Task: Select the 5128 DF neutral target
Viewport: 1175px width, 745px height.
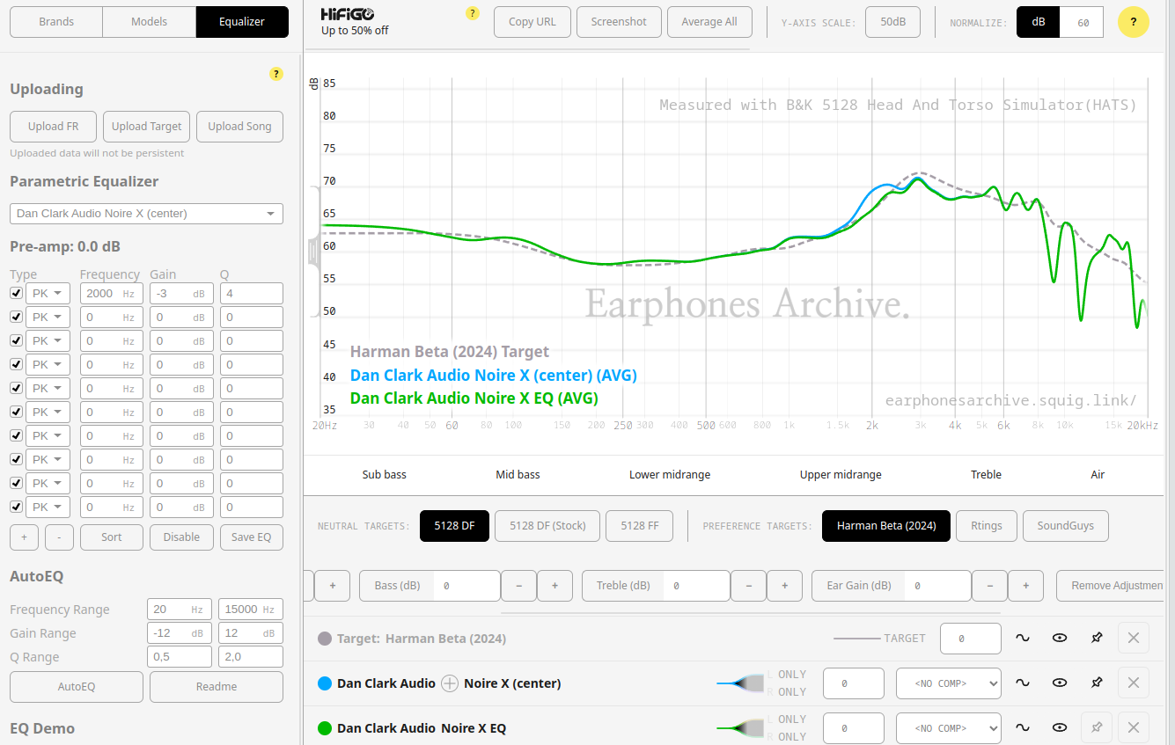Action: click(x=454, y=526)
